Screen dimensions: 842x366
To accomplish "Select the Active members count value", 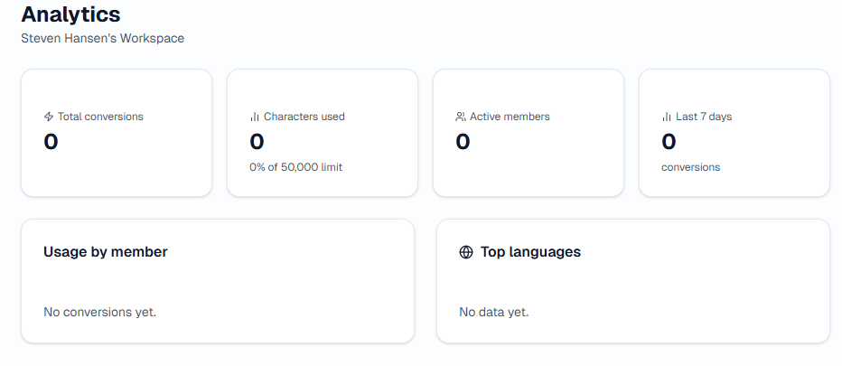I will click(x=463, y=142).
